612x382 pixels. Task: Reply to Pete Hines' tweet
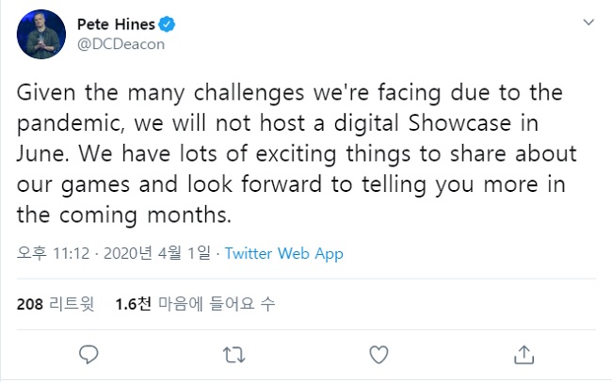pyautogui.click(x=89, y=354)
